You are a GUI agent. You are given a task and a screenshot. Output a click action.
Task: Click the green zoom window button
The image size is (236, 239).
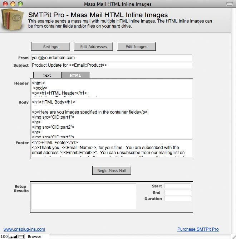[x=20, y=4]
